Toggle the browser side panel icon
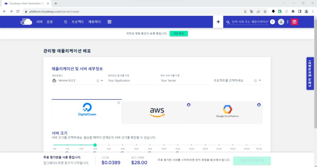The height and width of the screenshot is (167, 317). (300, 11)
